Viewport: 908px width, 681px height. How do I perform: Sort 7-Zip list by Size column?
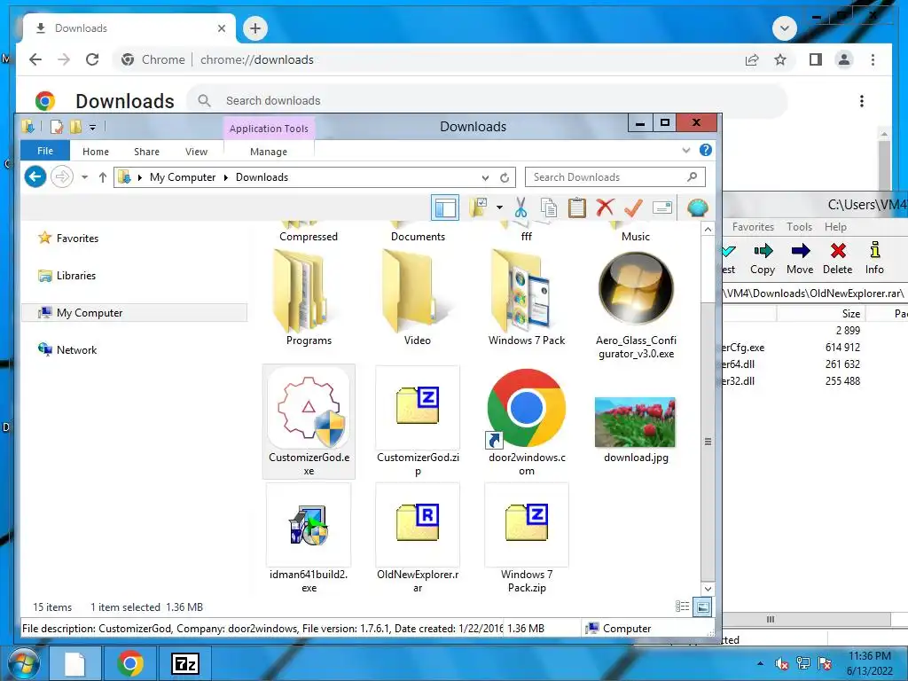tap(820, 313)
